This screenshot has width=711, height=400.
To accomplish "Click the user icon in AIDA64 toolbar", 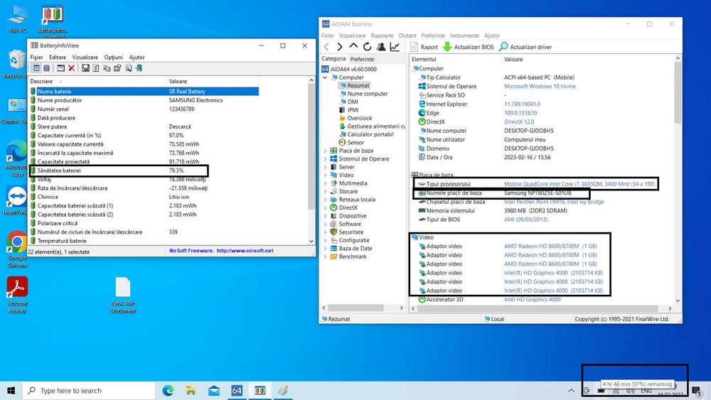I will (381, 47).
